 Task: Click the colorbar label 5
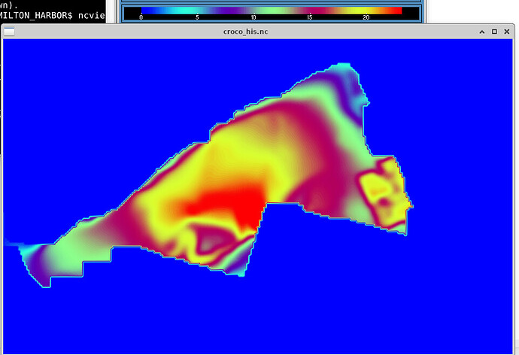pos(197,17)
